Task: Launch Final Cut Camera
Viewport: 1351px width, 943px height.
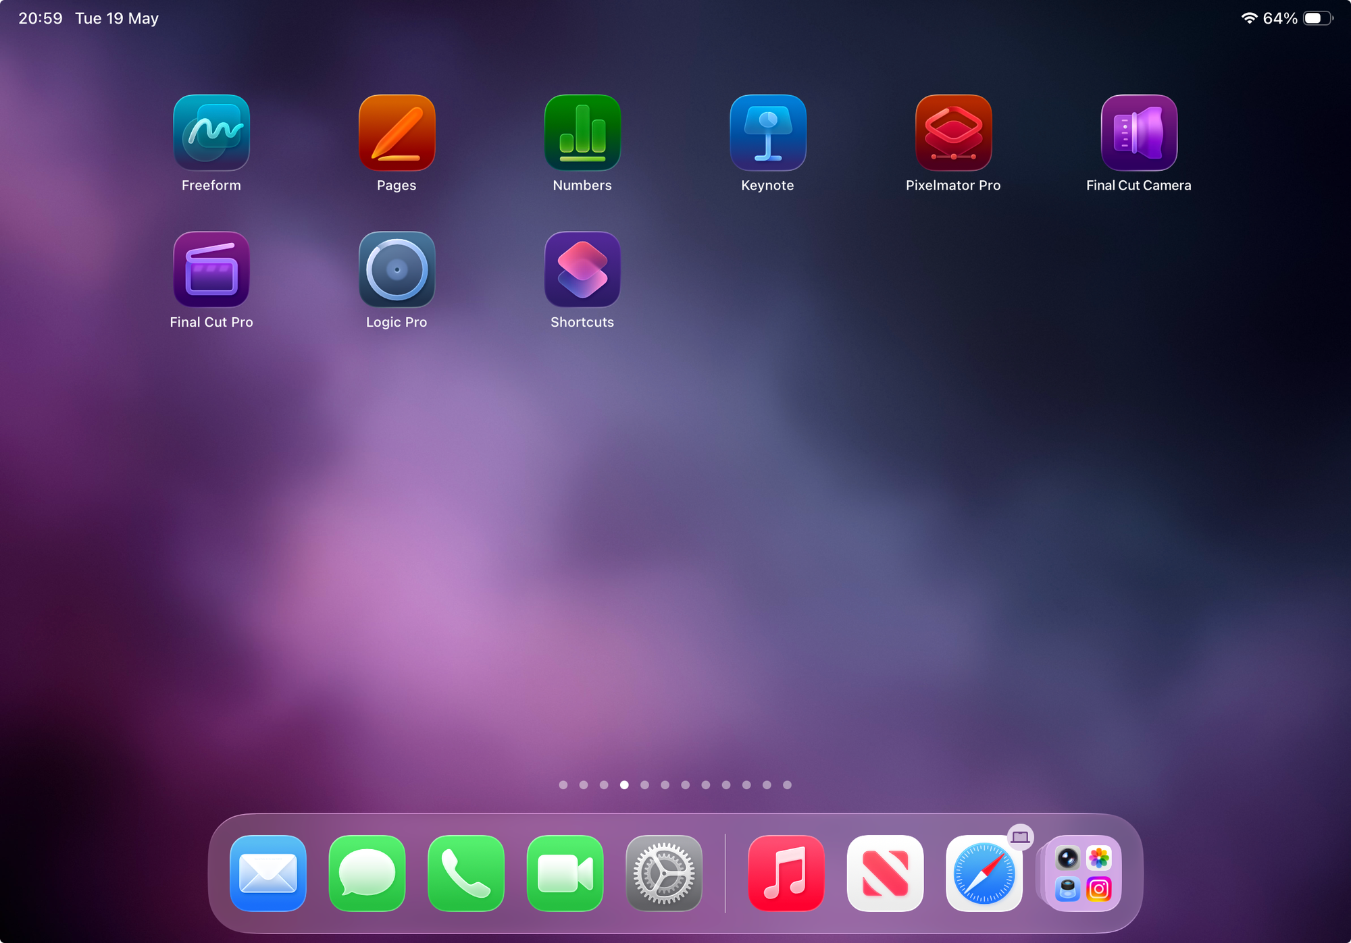Action: tap(1139, 132)
